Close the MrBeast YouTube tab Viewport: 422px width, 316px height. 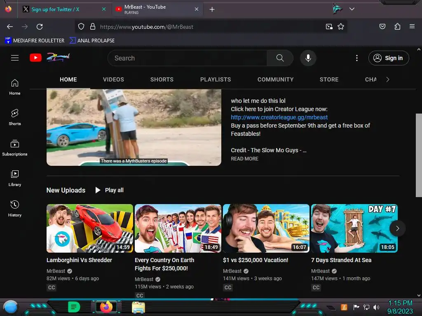(197, 9)
